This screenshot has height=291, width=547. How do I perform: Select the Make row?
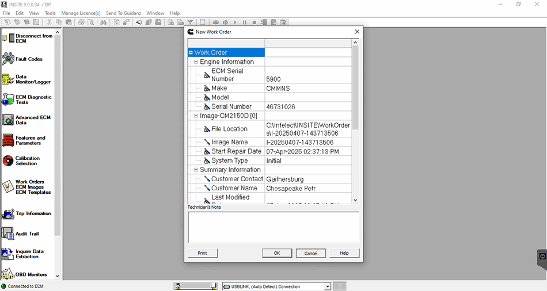click(x=269, y=88)
